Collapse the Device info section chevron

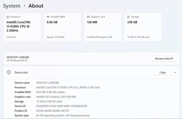tap(175, 73)
